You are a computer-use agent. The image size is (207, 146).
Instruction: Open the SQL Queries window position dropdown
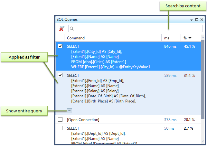[192, 20]
